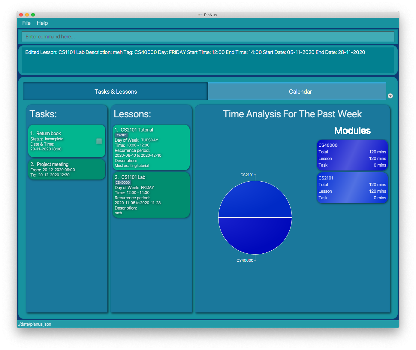Open the Help menu

pyautogui.click(x=42, y=23)
